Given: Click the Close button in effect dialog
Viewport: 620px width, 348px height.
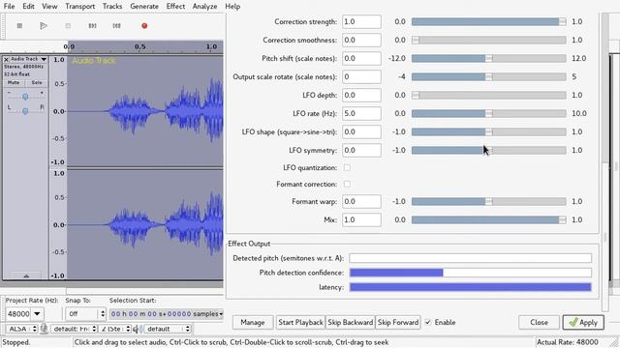Looking at the screenshot, I should click(x=539, y=322).
